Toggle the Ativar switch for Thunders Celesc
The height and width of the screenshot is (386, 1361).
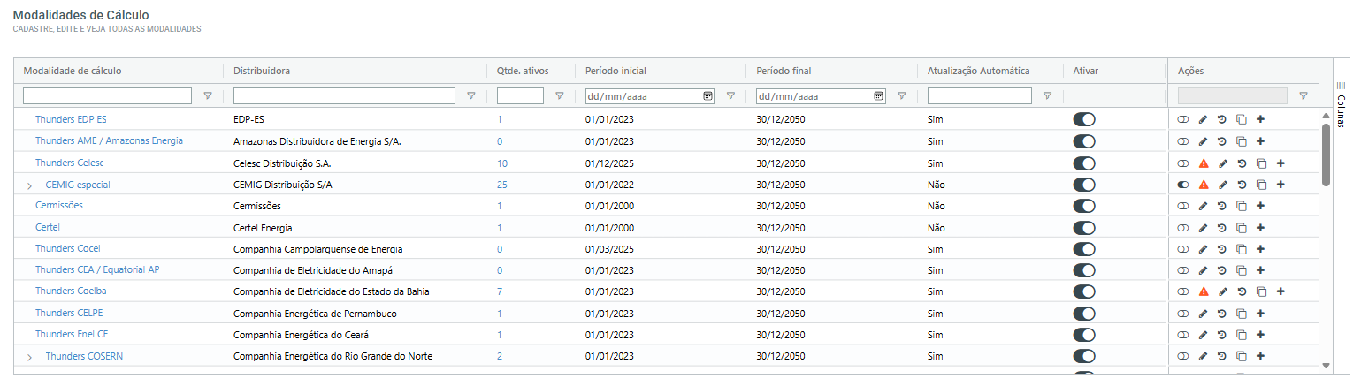click(x=1084, y=163)
